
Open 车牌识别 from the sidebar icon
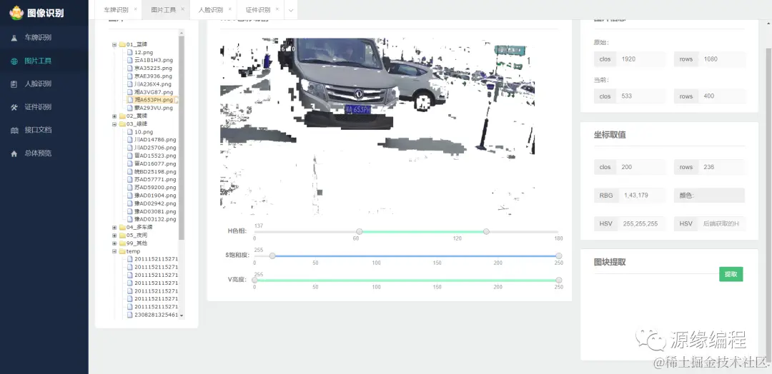point(14,38)
